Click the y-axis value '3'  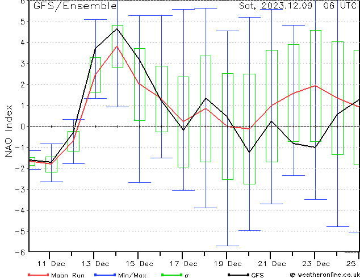point(23,64)
